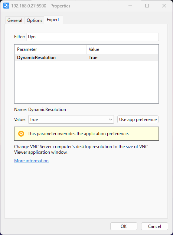Select the DynamicResolution parameter row
The image size is (173, 235).
click(x=86, y=58)
